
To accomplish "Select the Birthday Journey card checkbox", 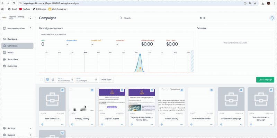I will pos(71,90).
